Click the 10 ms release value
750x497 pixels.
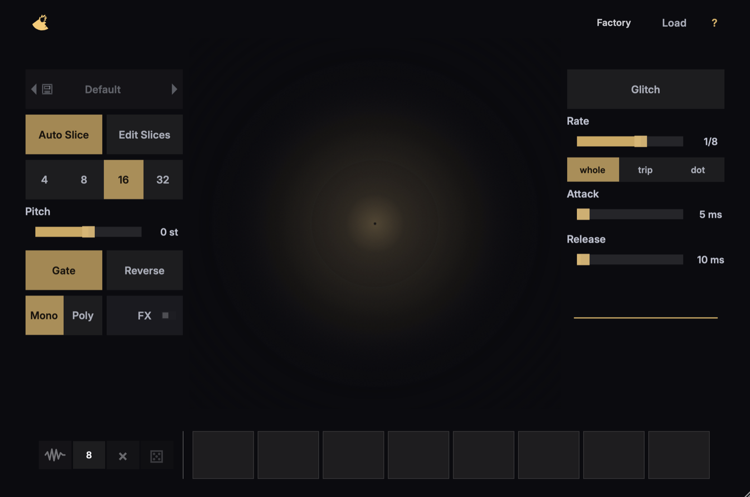click(x=710, y=260)
